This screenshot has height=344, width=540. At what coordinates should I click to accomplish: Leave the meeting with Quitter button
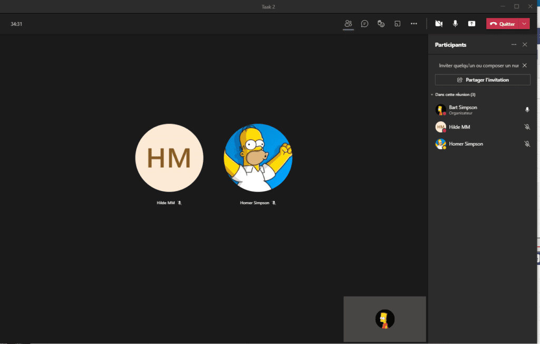point(503,24)
